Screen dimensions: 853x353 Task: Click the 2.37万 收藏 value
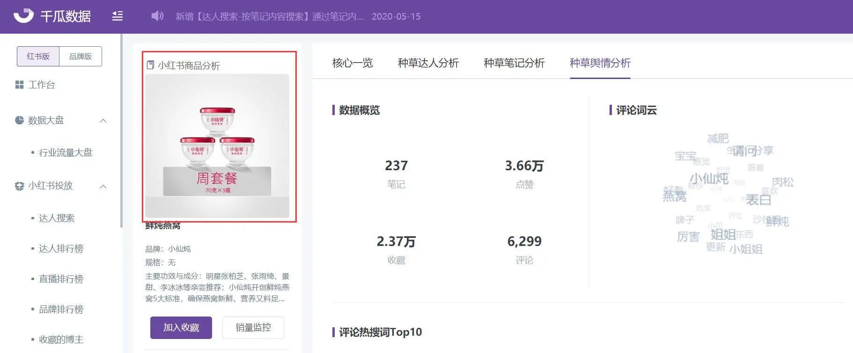point(396,241)
